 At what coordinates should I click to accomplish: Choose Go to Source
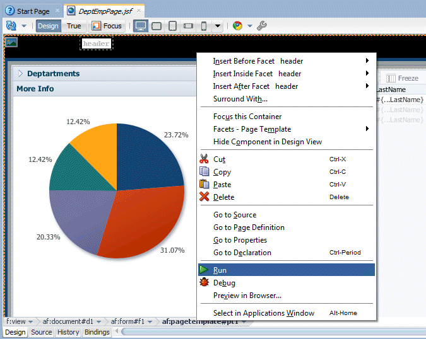287,215
